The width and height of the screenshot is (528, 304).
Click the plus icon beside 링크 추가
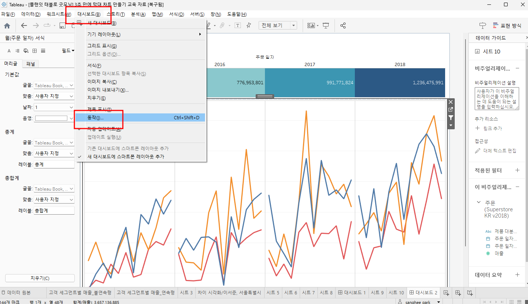[477, 128]
